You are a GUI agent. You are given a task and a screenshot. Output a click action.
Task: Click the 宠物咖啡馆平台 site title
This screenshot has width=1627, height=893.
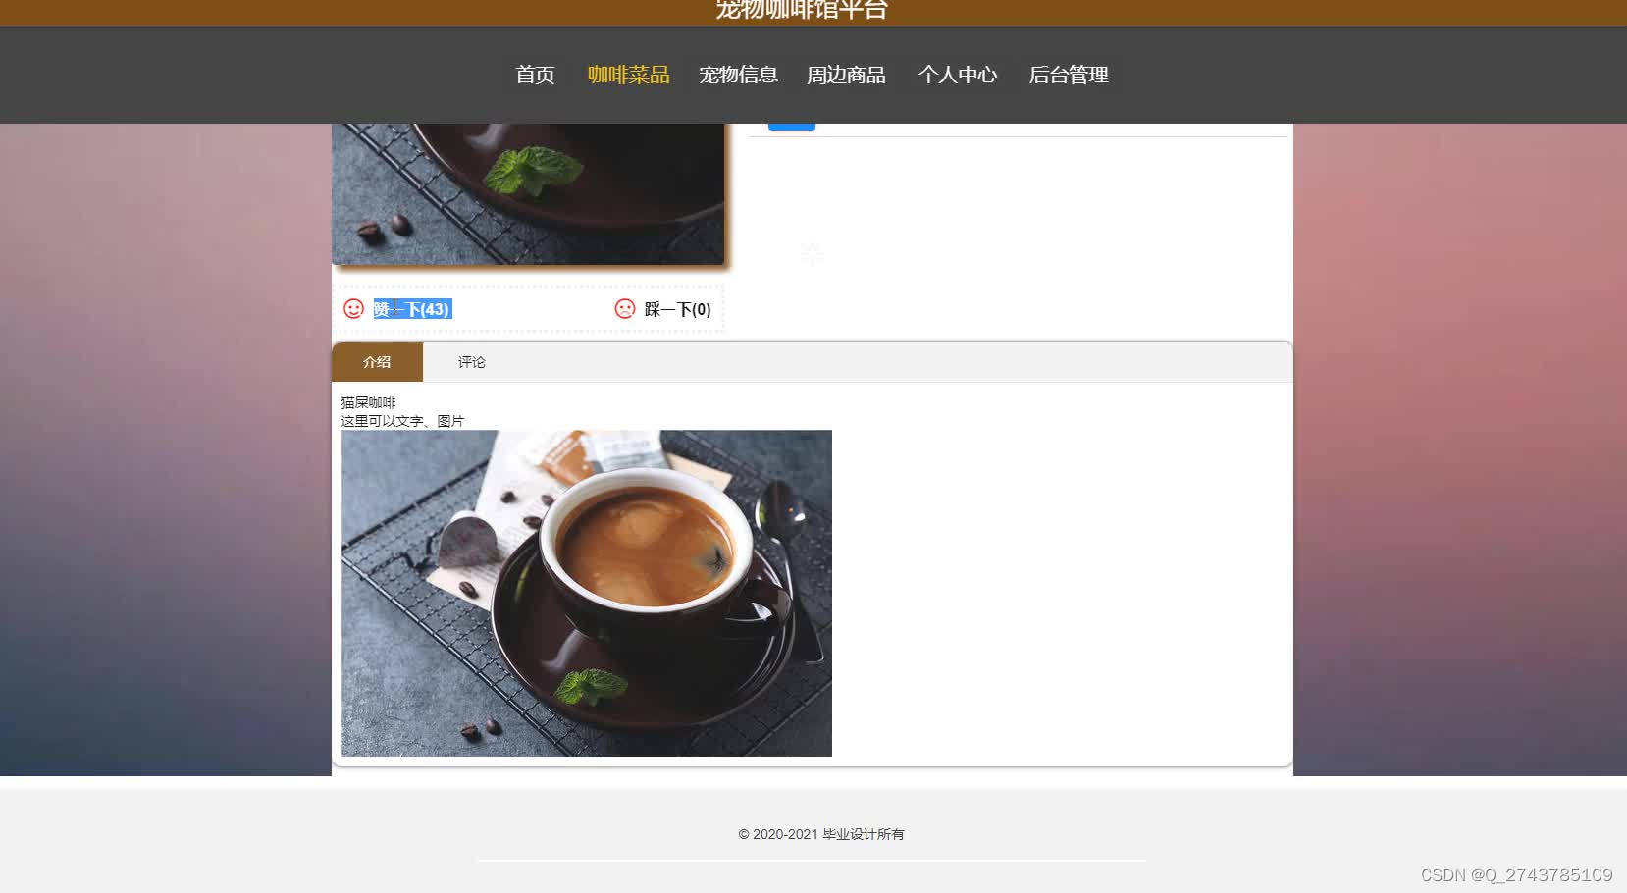[802, 10]
